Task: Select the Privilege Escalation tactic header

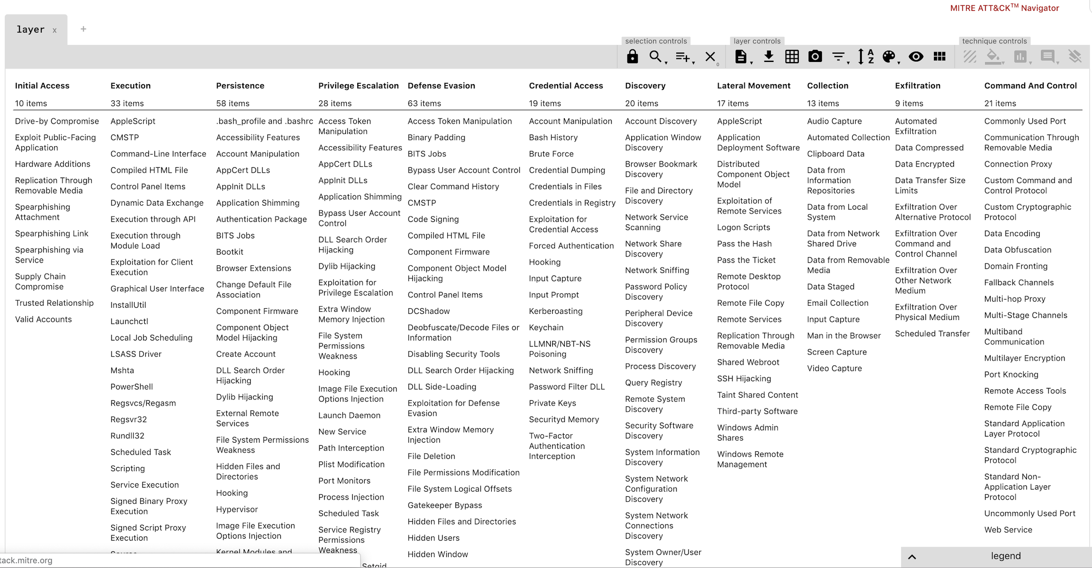Action: 358,86
